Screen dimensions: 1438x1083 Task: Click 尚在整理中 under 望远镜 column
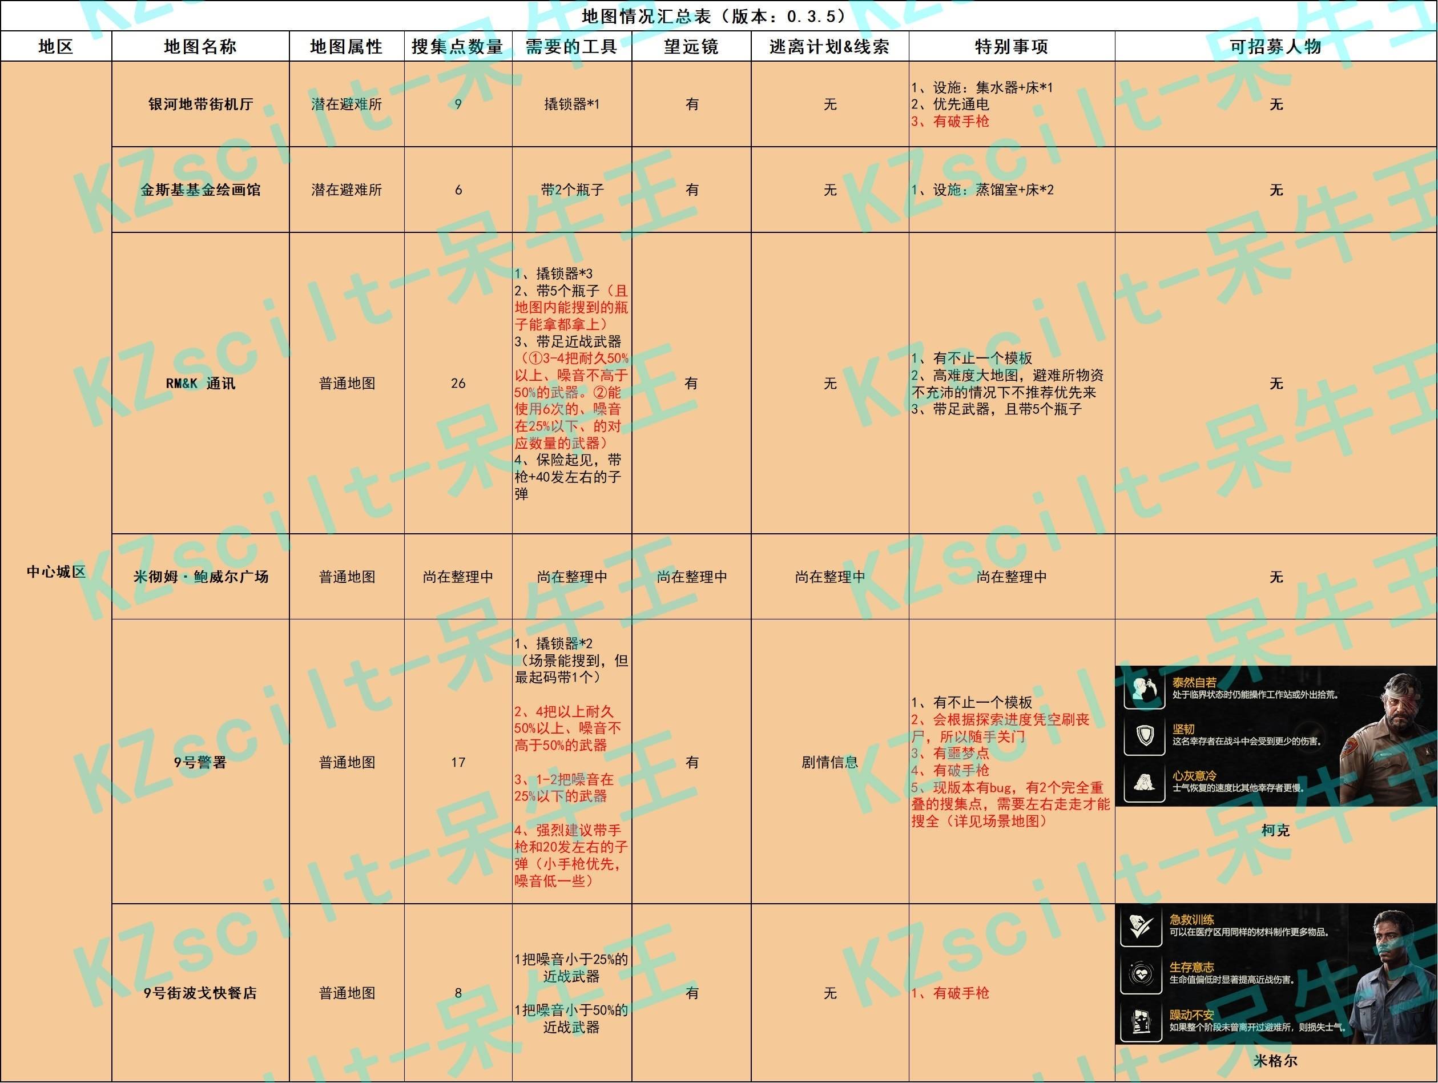click(x=692, y=577)
